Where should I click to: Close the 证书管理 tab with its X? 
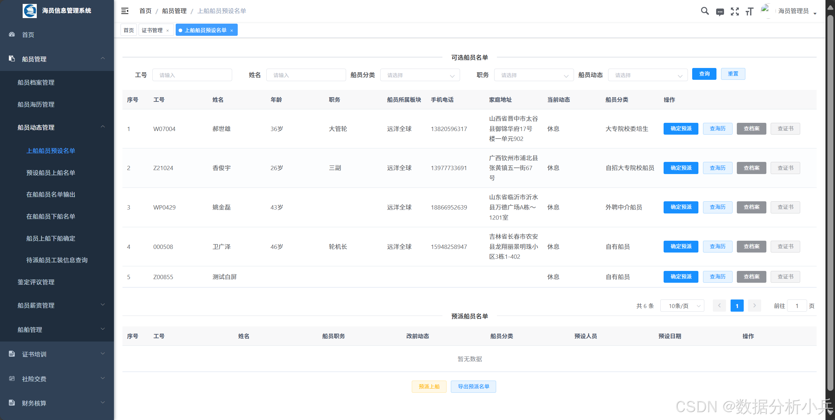tap(167, 31)
